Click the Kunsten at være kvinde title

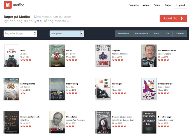point(122,117)
